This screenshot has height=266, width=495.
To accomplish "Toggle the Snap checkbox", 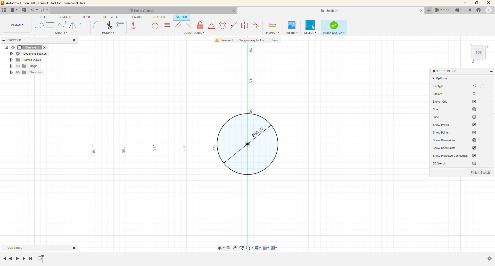I will pyautogui.click(x=474, y=109).
